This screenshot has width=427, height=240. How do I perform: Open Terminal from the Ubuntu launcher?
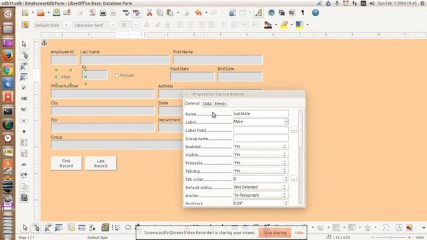pyautogui.click(x=7, y=111)
